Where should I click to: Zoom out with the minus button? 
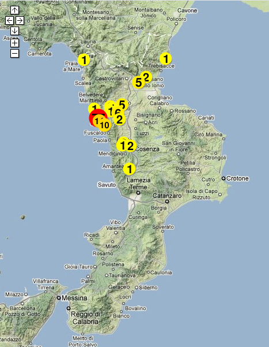tap(14, 53)
